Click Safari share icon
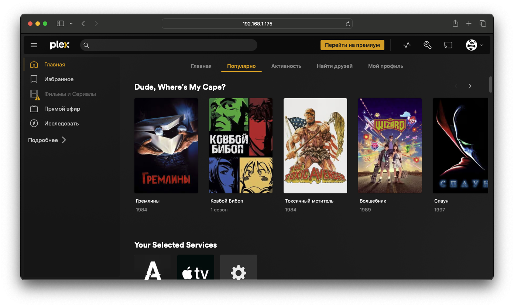The width and height of the screenshot is (514, 307). tap(455, 24)
